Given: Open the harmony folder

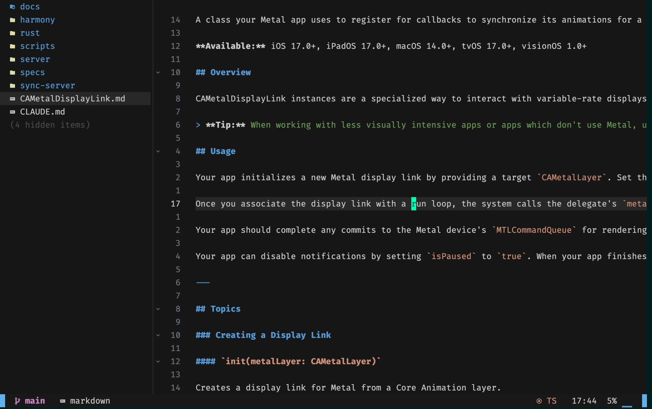Looking at the screenshot, I should tap(38, 20).
